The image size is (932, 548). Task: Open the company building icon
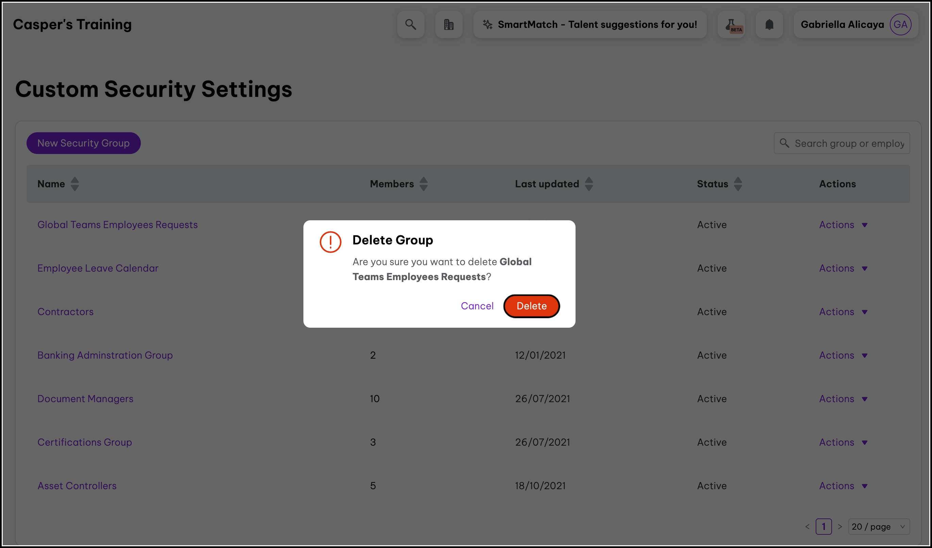(x=449, y=24)
